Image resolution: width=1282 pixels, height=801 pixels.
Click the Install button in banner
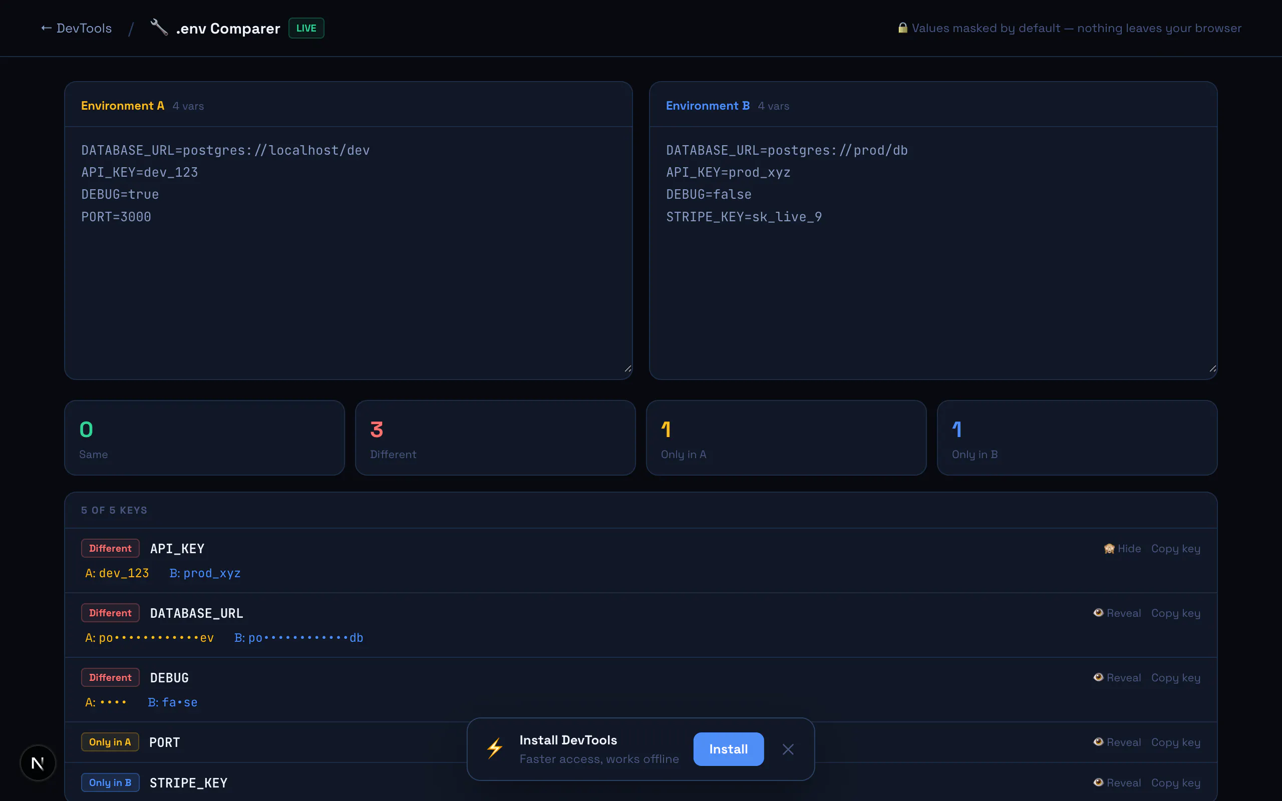[x=729, y=749]
